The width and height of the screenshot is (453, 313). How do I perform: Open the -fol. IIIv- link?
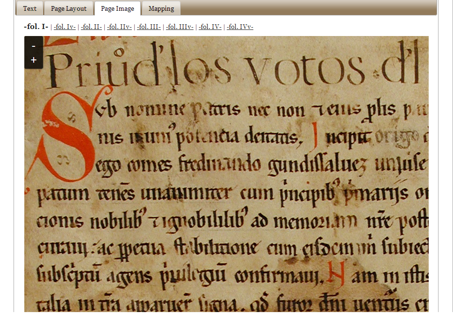pyautogui.click(x=180, y=27)
